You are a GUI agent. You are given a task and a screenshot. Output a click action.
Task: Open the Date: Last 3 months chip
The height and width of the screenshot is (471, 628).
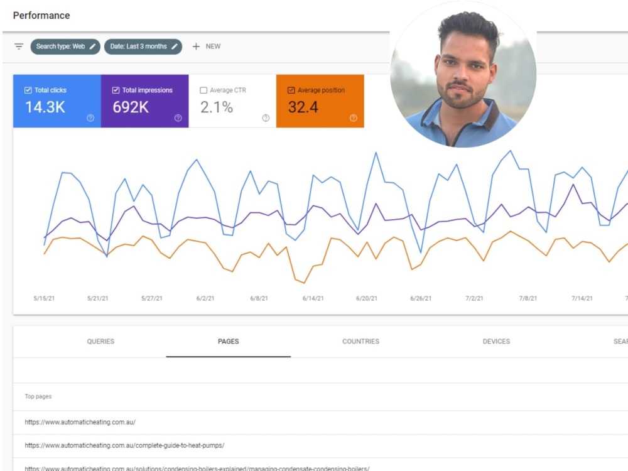tap(143, 46)
